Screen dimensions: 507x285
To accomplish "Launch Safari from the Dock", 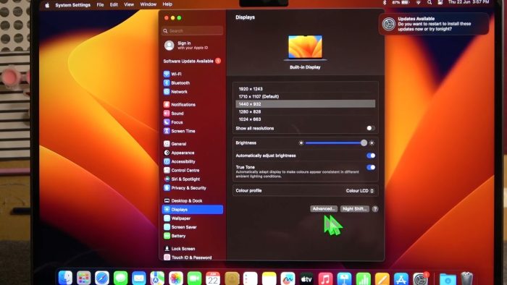I will 102,278.
